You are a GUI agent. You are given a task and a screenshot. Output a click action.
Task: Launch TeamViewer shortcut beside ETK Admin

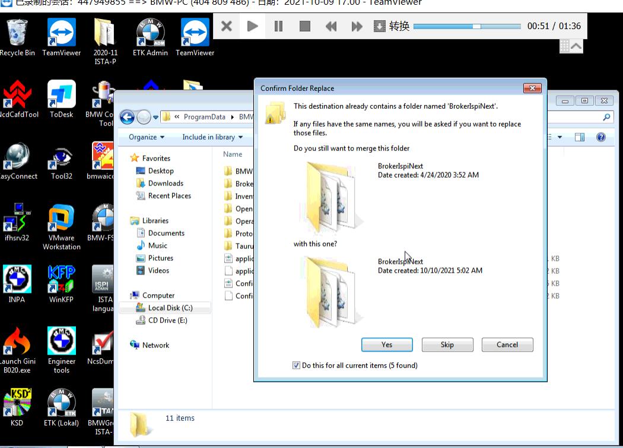195,37
